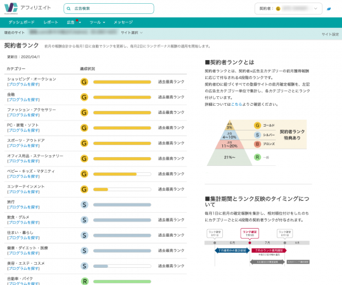Focus the 広告検索 search field
This screenshot has height=285, width=342.
click(x=109, y=8)
